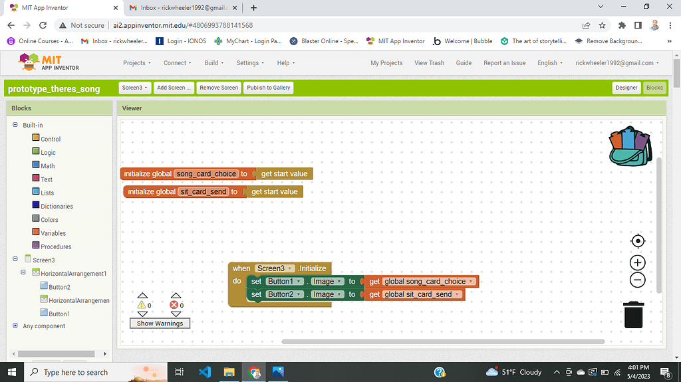
Task: Click the trash can icon
Action: click(634, 314)
